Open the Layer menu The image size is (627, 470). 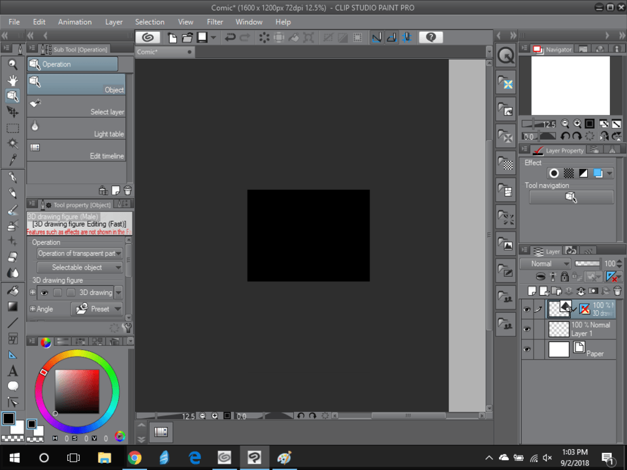[114, 22]
